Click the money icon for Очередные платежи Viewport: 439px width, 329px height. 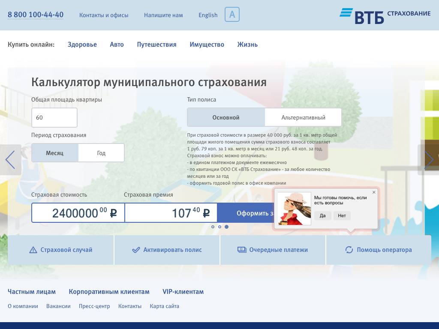click(242, 250)
